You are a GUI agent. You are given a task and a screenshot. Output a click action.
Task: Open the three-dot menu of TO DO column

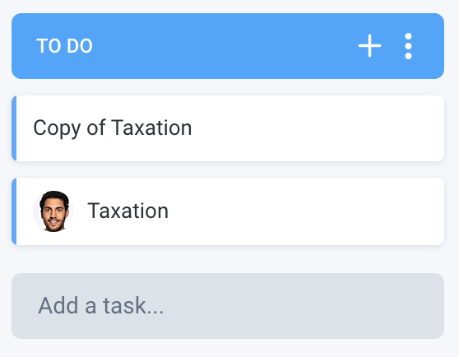coord(408,46)
